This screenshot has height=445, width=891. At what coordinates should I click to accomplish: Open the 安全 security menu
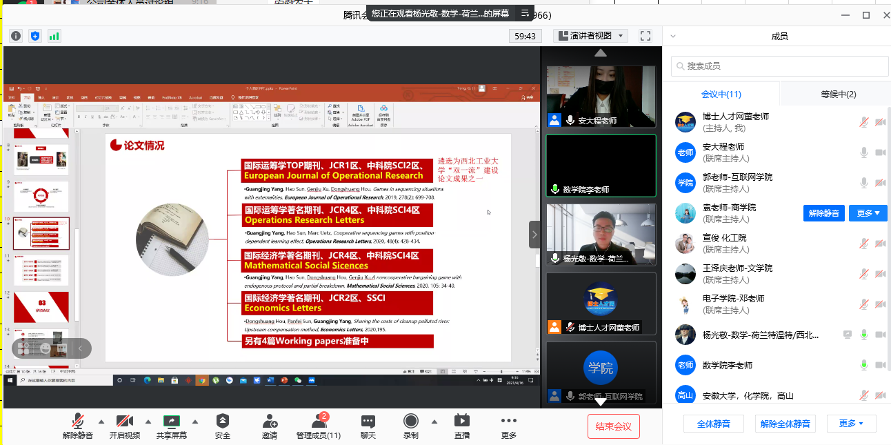click(x=222, y=426)
